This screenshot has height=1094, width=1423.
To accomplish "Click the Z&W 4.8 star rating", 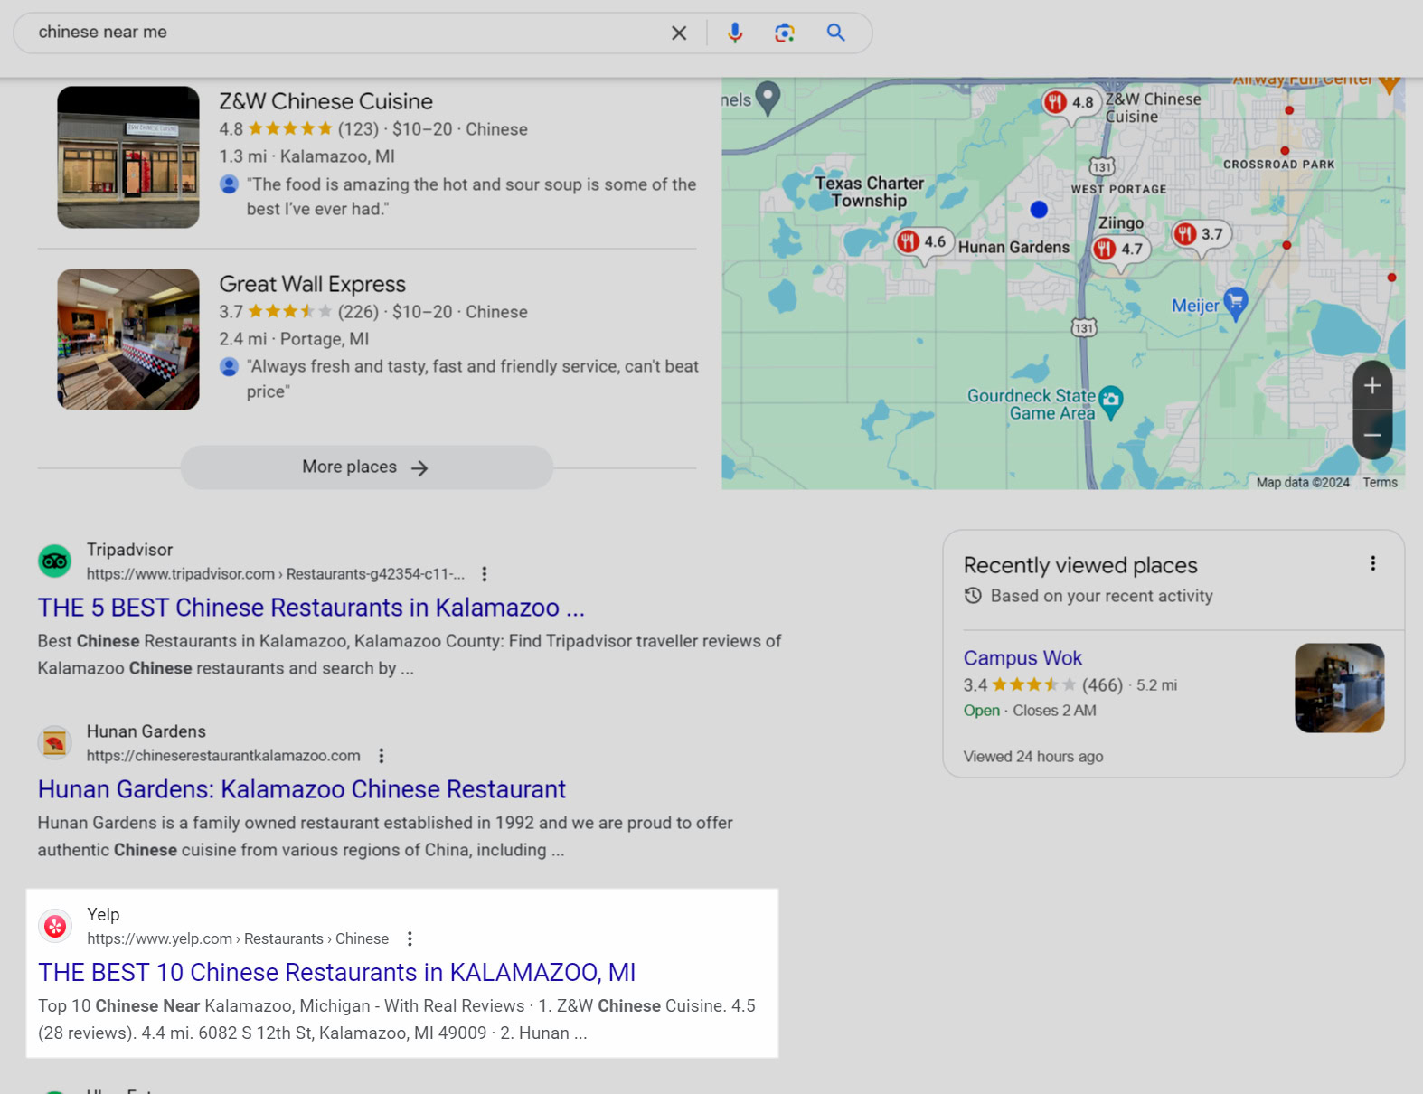I will pyautogui.click(x=276, y=129).
